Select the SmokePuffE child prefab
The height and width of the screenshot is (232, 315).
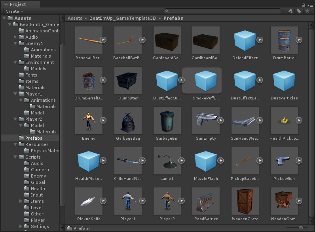tap(206, 80)
